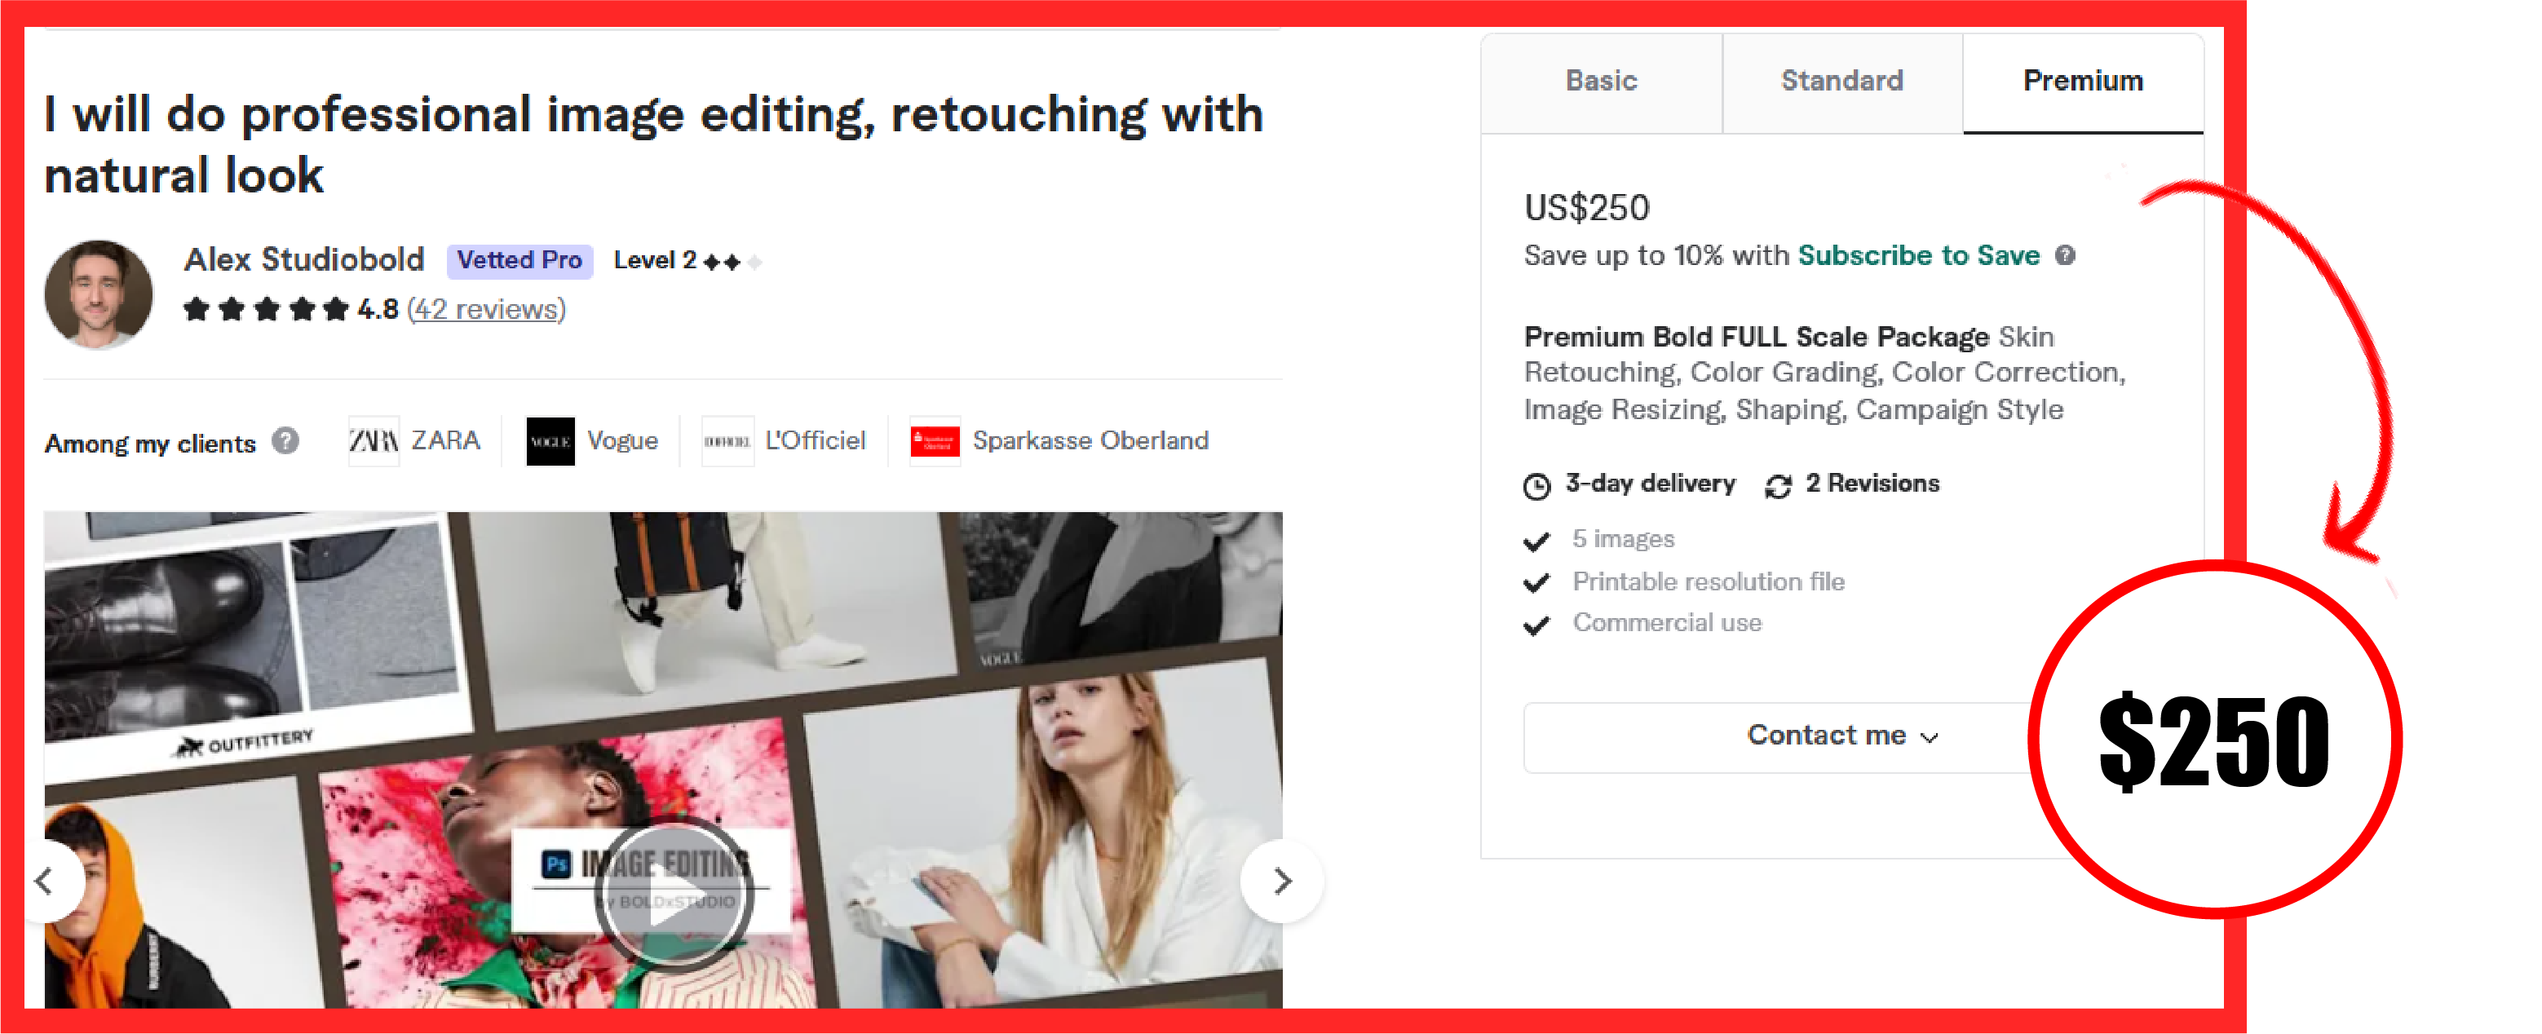Image resolution: width=2542 pixels, height=1034 pixels.
Task: Click the checkmark beside 5 images
Action: point(1536,541)
